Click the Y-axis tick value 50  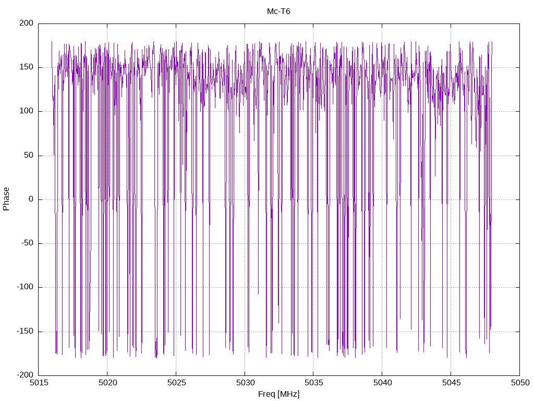click(29, 155)
